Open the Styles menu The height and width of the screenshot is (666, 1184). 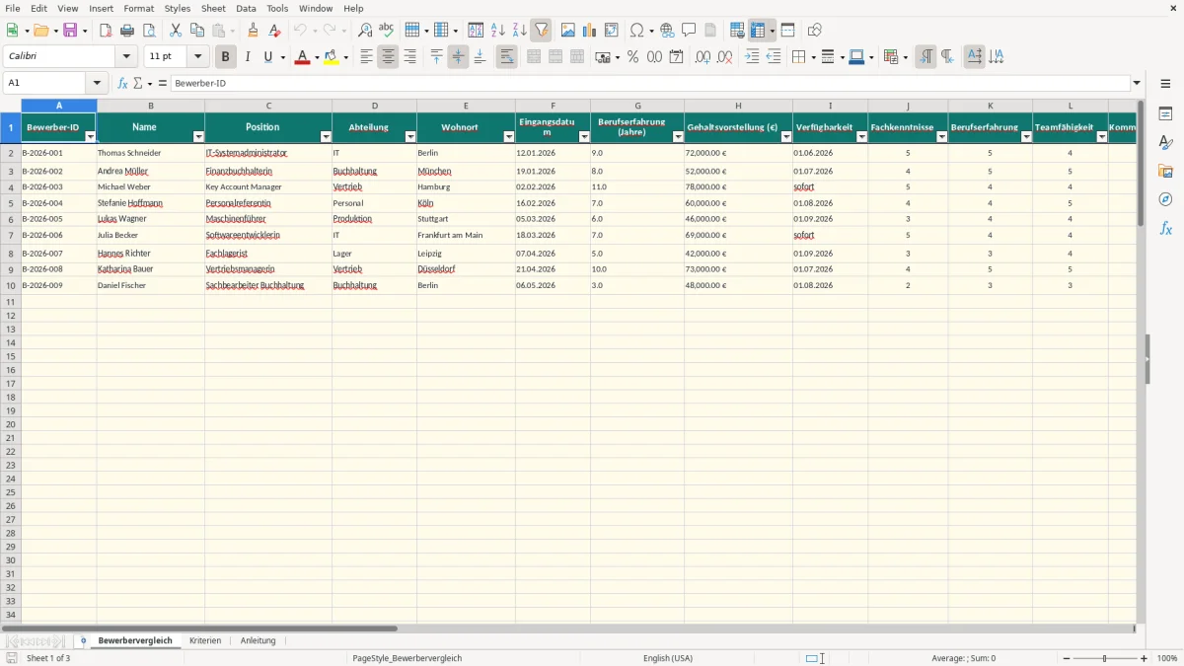(x=178, y=8)
